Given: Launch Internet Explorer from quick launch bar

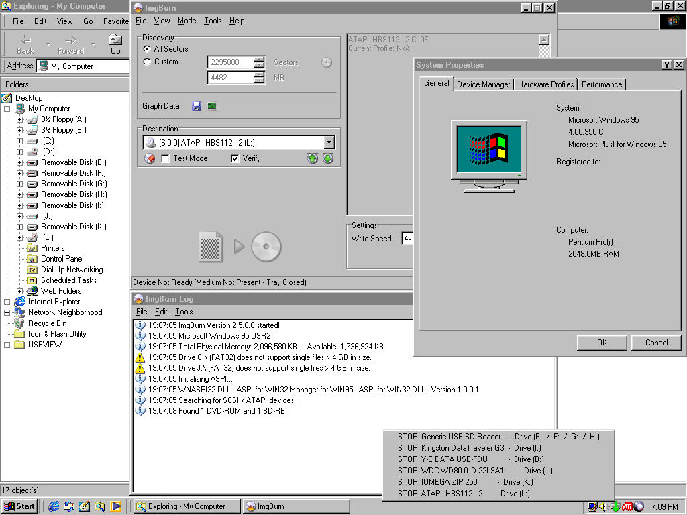Looking at the screenshot, I should [54, 506].
